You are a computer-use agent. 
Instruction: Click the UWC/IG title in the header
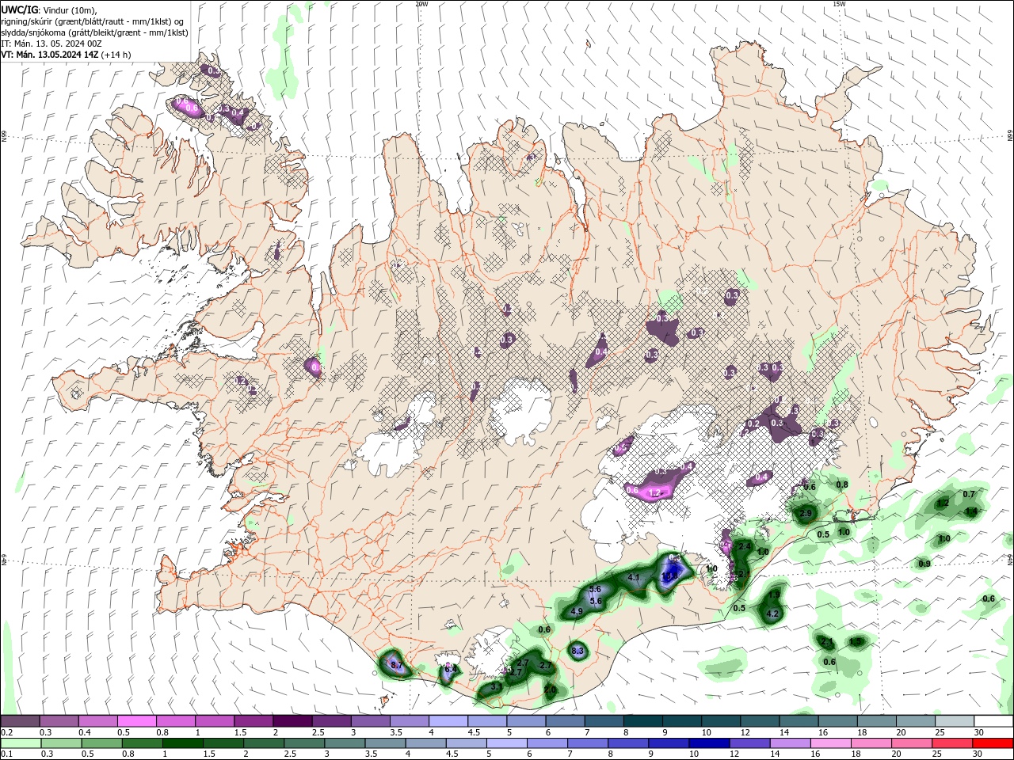tap(19, 9)
